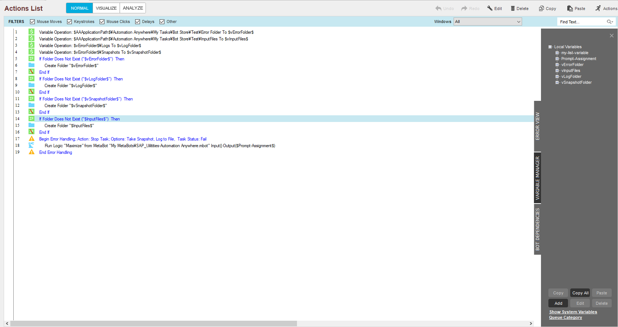The height and width of the screenshot is (327, 618).
Task: Click the horizontal scrollbar thumb
Action: point(154,323)
